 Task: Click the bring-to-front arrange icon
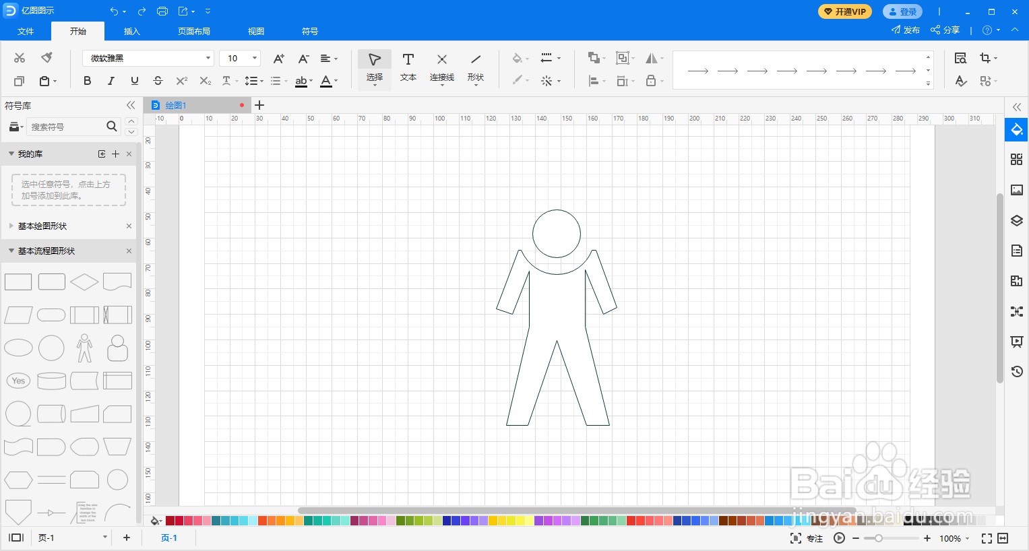click(594, 58)
